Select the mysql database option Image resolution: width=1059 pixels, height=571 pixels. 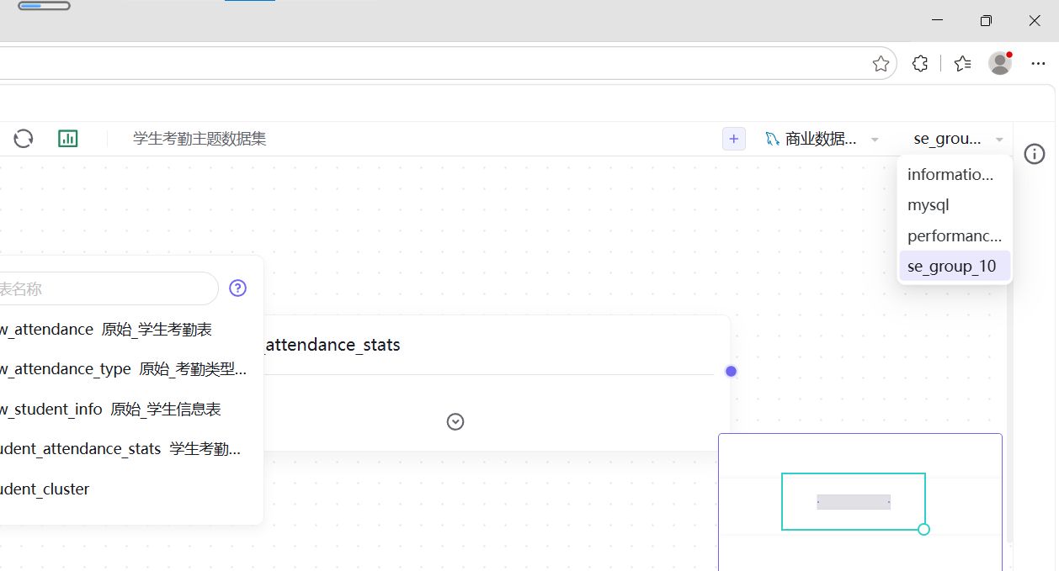pyautogui.click(x=955, y=205)
